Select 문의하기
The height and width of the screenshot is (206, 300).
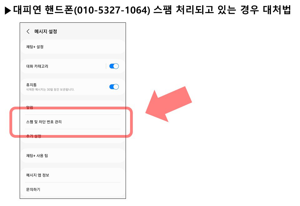[33, 189]
